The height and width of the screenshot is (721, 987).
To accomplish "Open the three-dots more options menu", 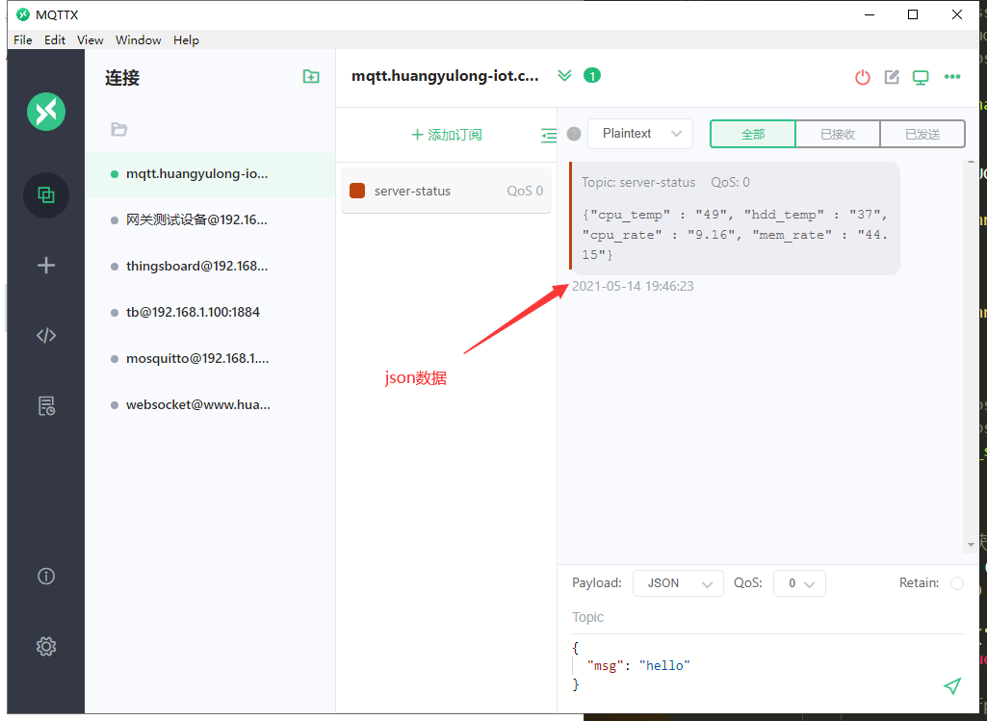I will pyautogui.click(x=952, y=77).
